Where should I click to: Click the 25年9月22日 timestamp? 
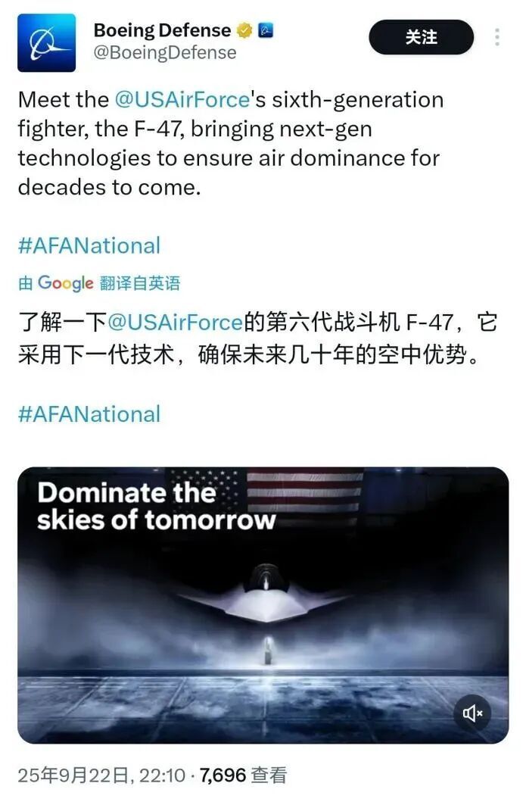(101, 775)
